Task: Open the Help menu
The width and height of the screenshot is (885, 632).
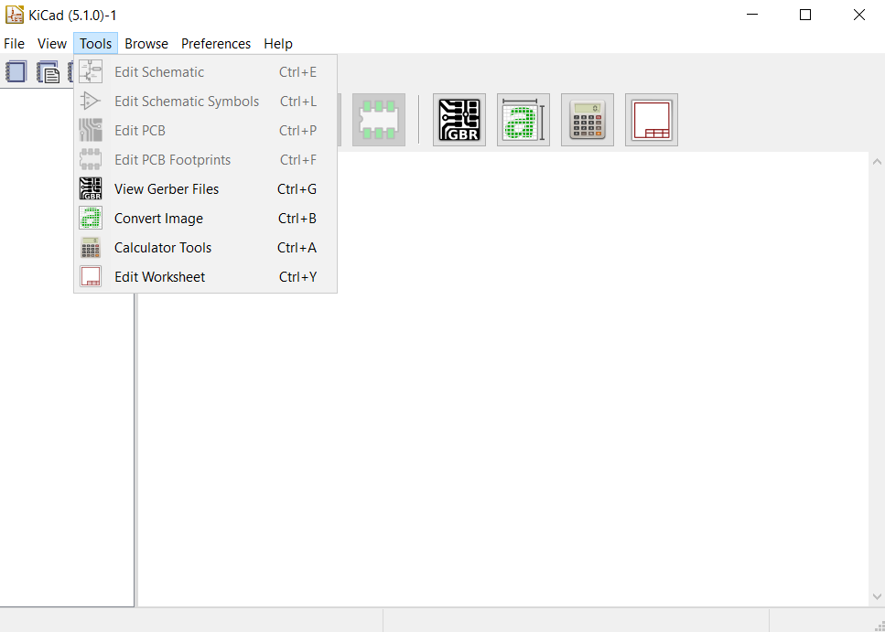Action: (278, 43)
